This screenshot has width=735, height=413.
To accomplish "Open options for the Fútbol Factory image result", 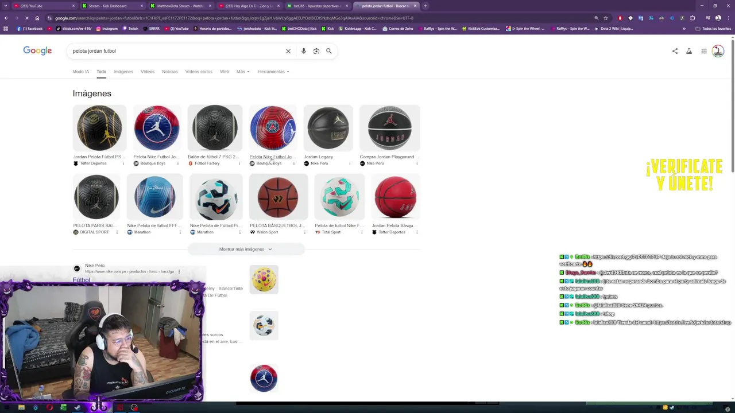I will tap(239, 163).
